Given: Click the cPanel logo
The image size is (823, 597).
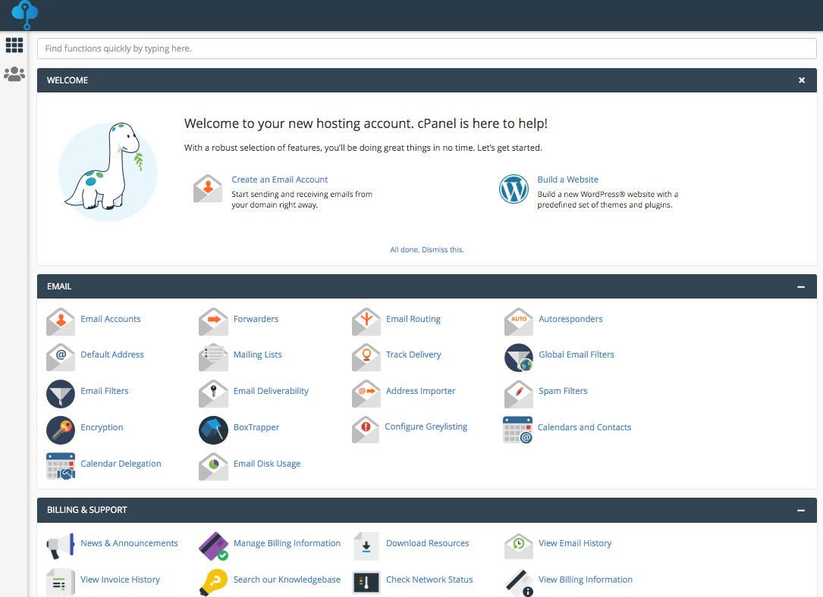Looking at the screenshot, I should pos(23,14).
